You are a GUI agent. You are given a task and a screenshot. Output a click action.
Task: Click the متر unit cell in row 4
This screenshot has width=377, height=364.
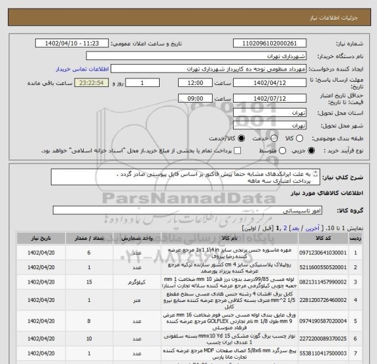(x=137, y=300)
